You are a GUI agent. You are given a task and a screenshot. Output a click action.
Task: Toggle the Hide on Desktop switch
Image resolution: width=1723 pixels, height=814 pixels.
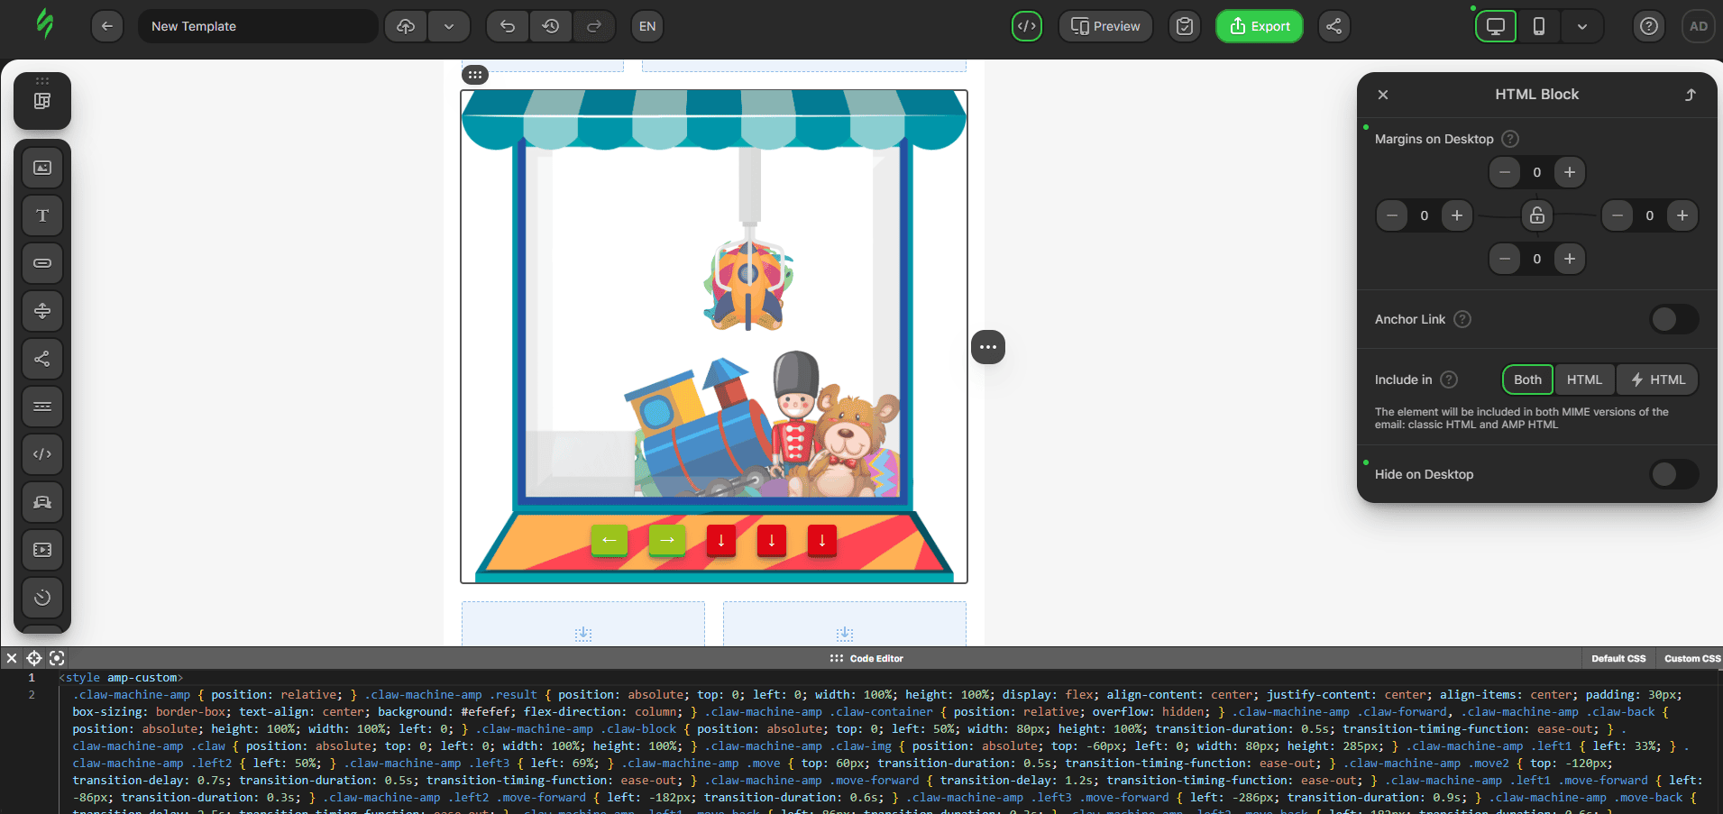click(x=1673, y=474)
